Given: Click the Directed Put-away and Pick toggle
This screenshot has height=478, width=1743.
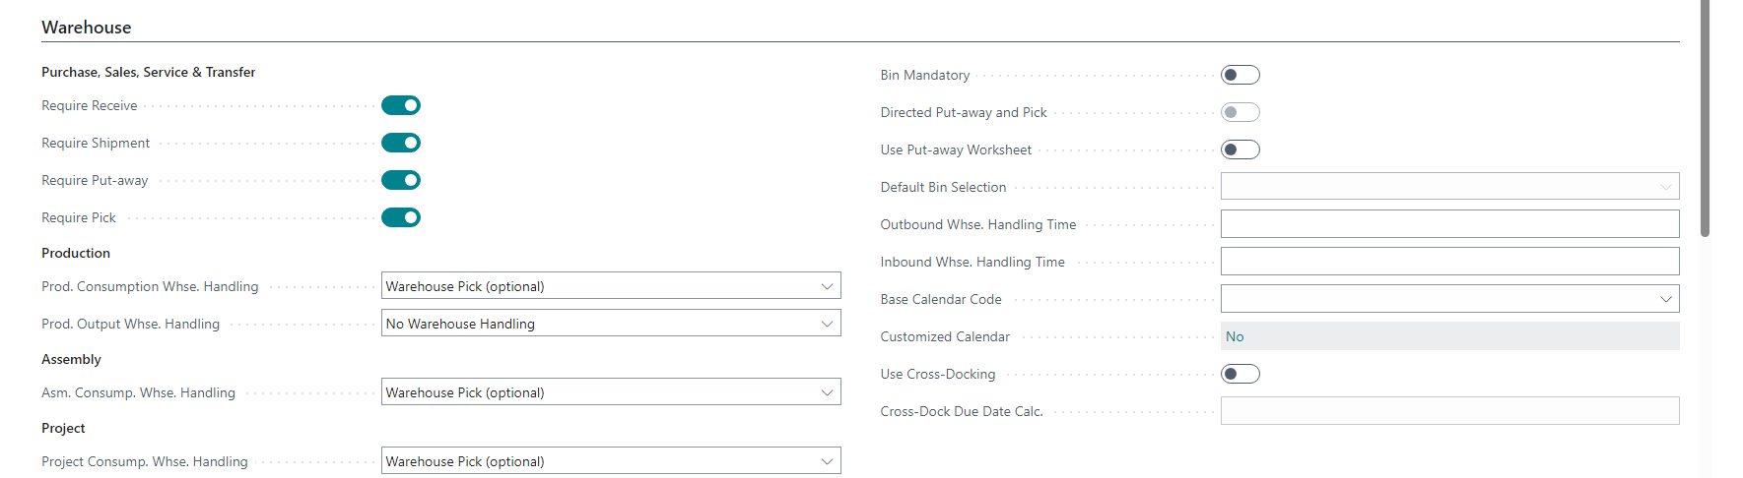Looking at the screenshot, I should point(1240,112).
